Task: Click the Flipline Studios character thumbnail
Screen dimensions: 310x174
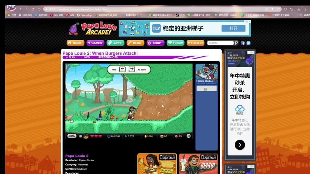Action: pos(206,72)
